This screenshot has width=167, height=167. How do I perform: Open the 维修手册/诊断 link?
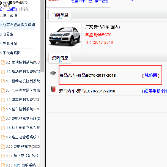[x=155, y=91]
